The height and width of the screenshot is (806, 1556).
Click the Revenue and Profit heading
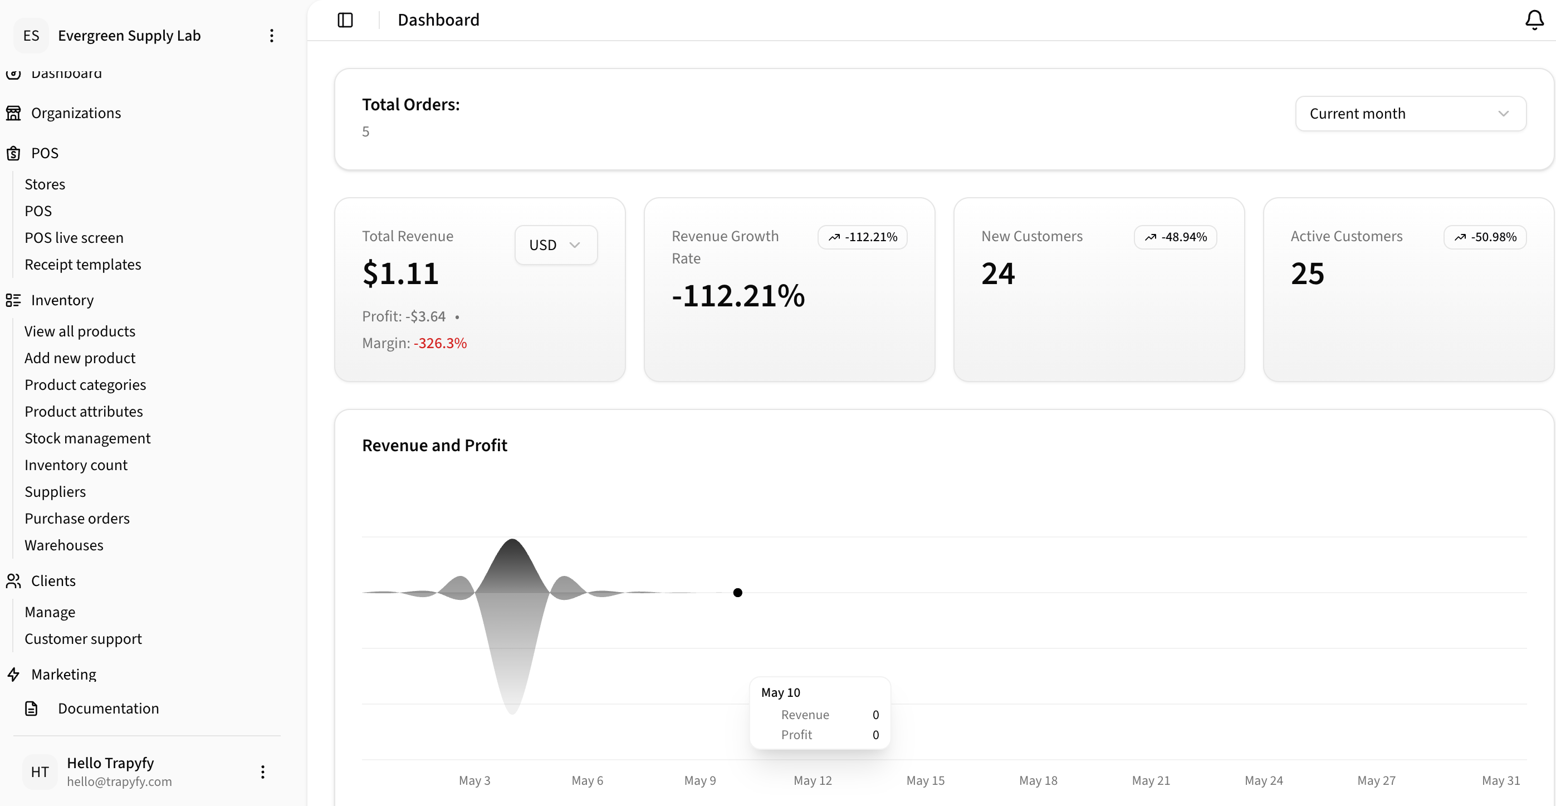click(434, 445)
